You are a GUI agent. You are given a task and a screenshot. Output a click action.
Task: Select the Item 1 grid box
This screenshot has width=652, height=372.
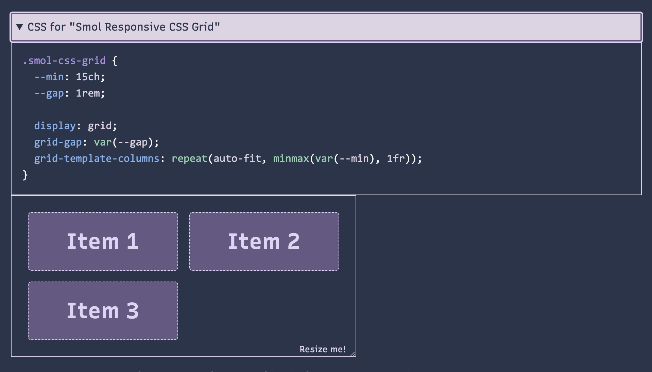(x=103, y=241)
